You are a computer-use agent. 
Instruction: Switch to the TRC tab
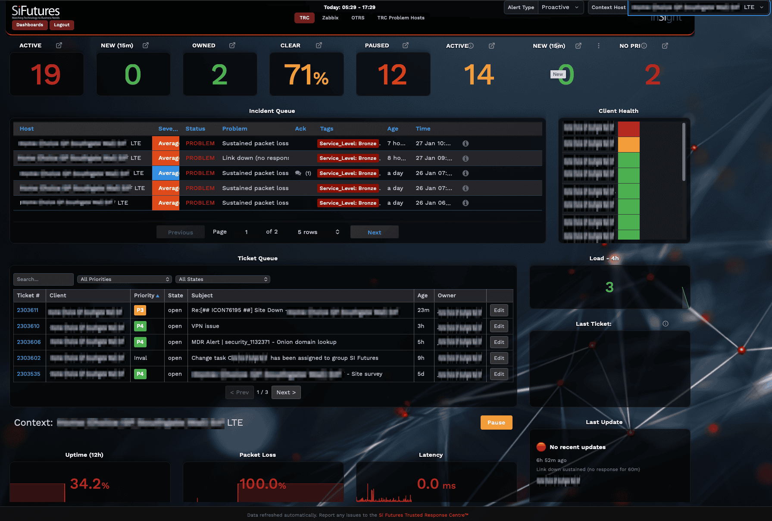pos(304,18)
